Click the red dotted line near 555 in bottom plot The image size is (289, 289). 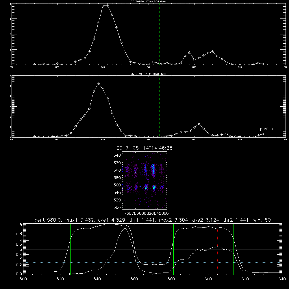(x=125, y=249)
